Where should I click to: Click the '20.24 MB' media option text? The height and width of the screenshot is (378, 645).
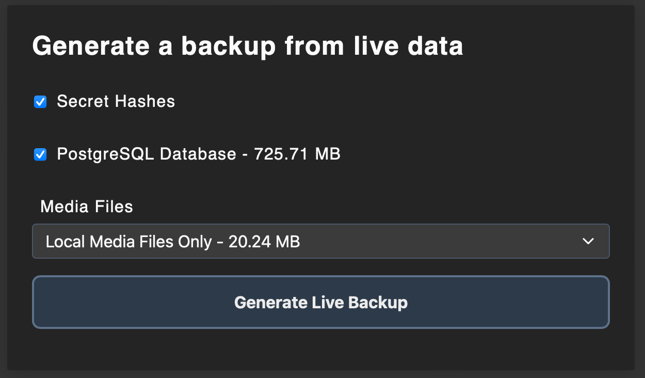[264, 242]
